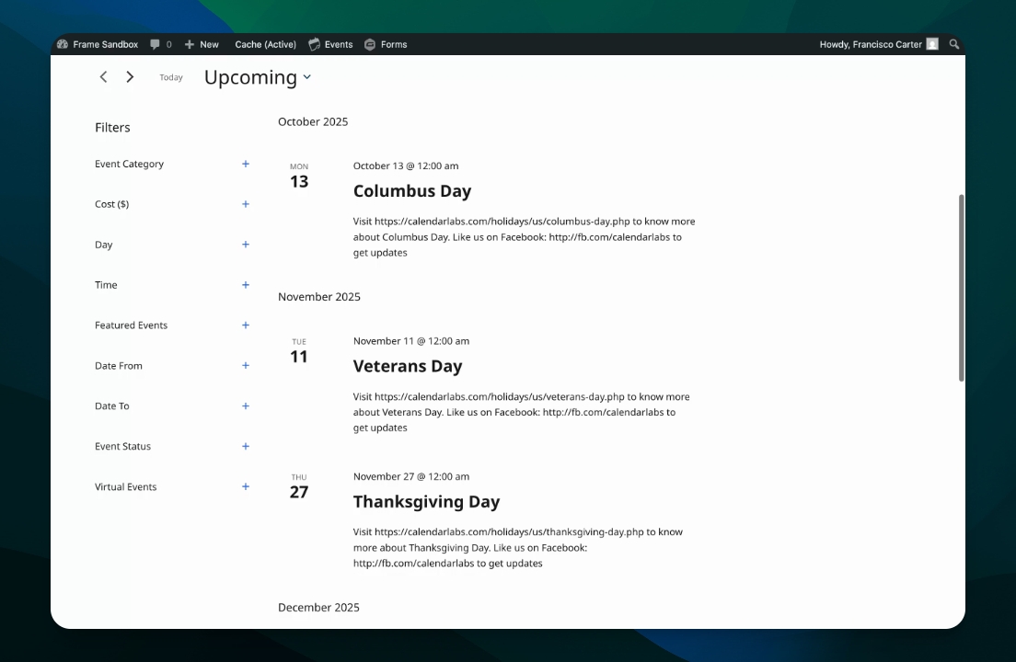Click the Filters heading
The image size is (1016, 662).
tap(112, 128)
